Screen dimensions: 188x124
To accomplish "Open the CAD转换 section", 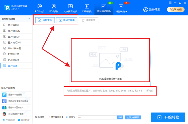I will 87,8.
